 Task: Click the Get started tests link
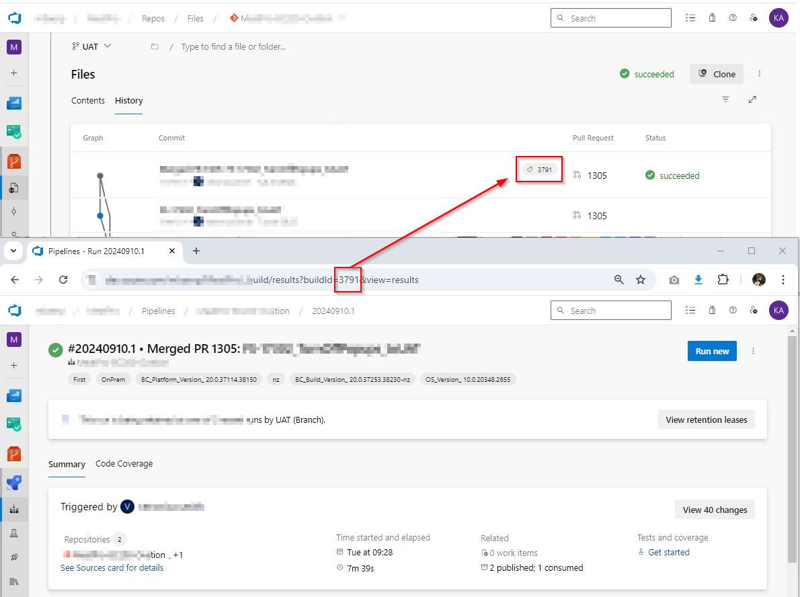coord(668,552)
